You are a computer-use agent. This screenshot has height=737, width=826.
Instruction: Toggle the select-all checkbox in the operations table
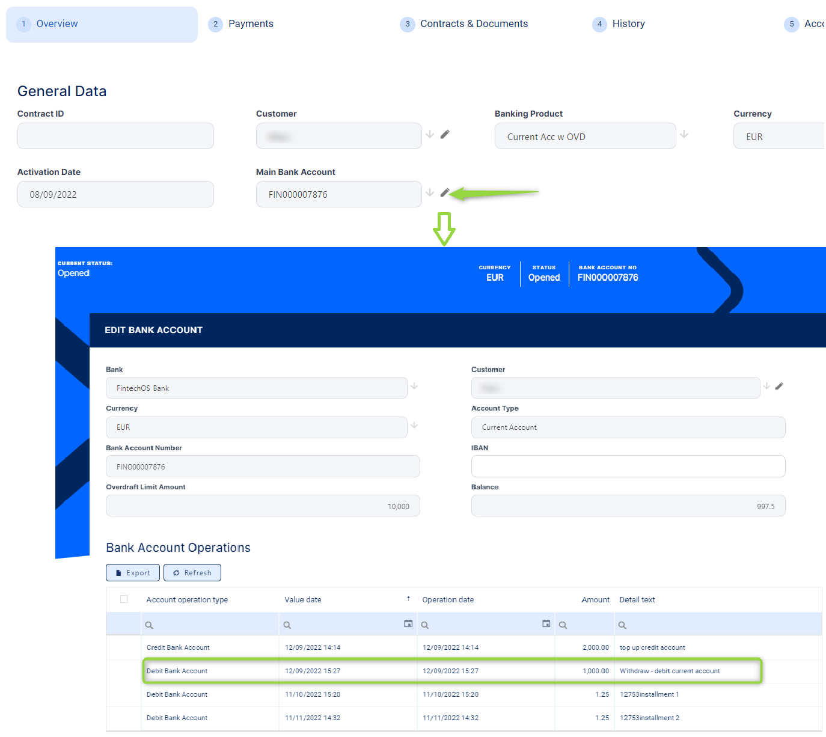click(124, 599)
